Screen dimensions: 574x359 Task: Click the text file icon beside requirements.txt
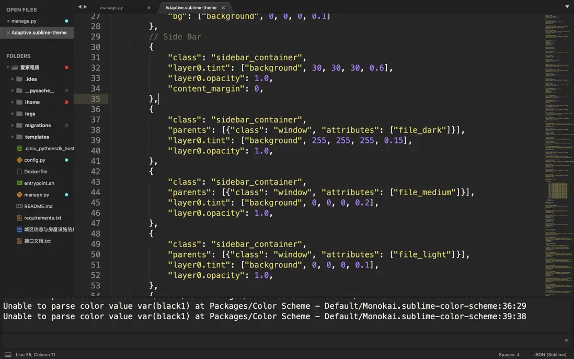click(x=19, y=218)
